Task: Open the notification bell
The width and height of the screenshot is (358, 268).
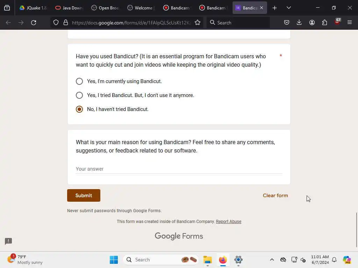Action: coord(334,260)
